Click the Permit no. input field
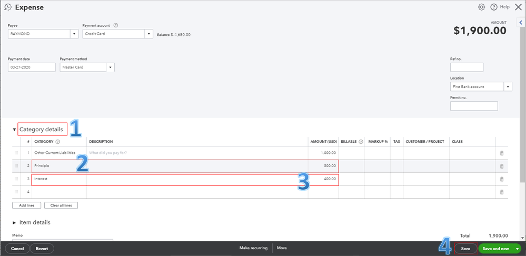Viewport: 526px width, 256px height. [474, 106]
